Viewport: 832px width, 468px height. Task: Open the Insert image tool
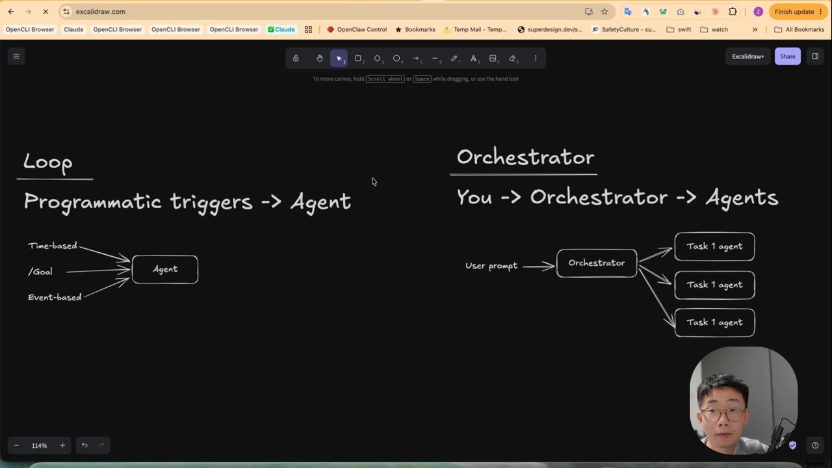pos(493,58)
